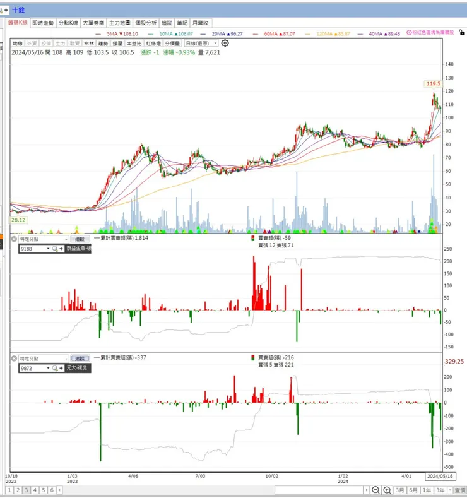Switch to 追蹤 tab

[x=167, y=23]
